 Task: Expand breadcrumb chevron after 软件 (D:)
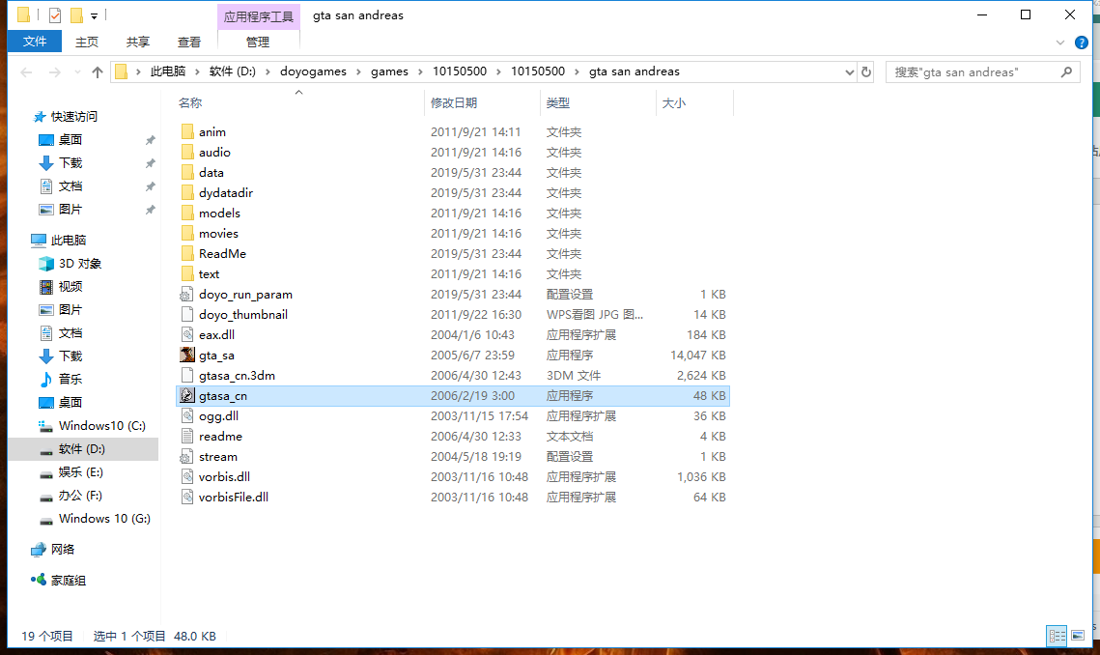pyautogui.click(x=268, y=71)
